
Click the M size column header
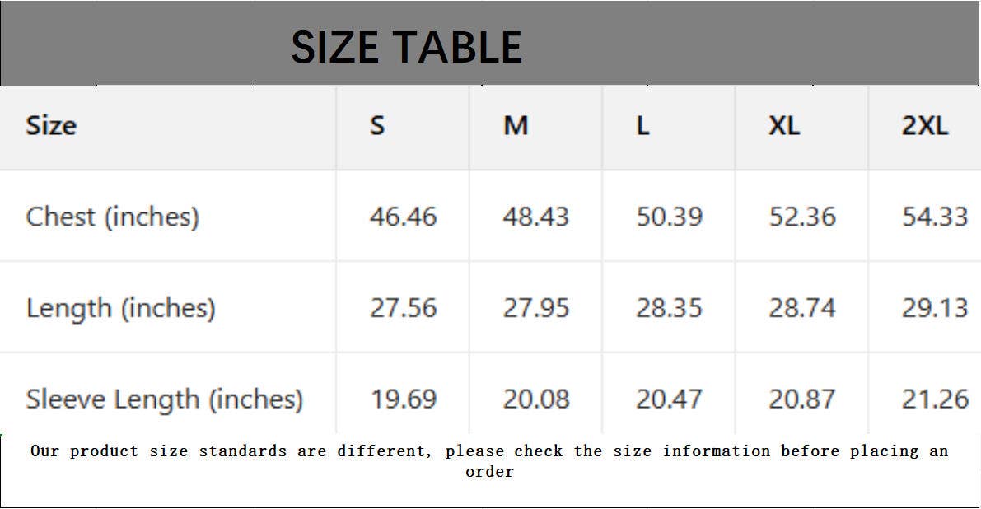(516, 126)
